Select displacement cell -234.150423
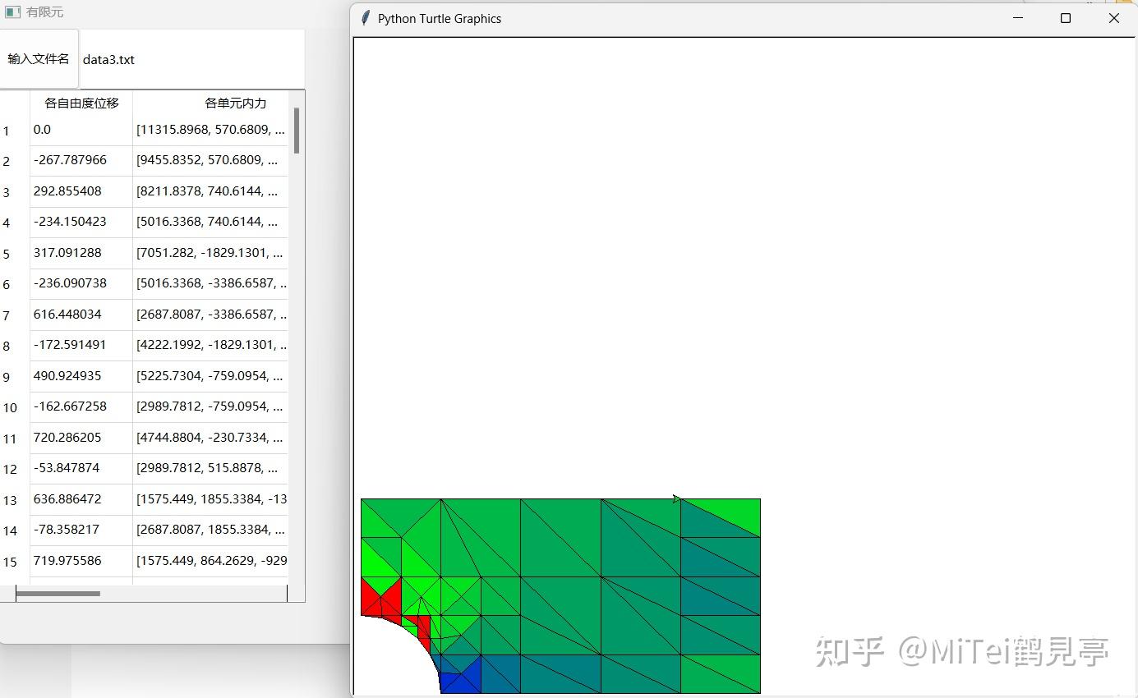 point(81,222)
